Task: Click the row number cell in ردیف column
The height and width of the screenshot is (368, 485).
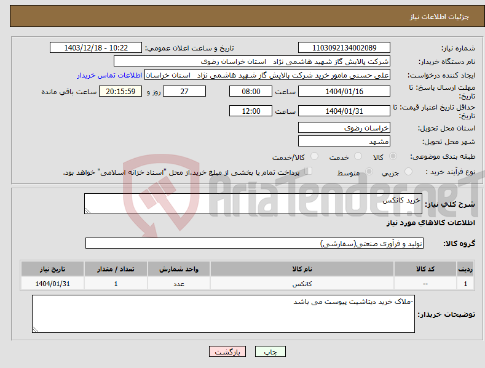Action: click(465, 284)
